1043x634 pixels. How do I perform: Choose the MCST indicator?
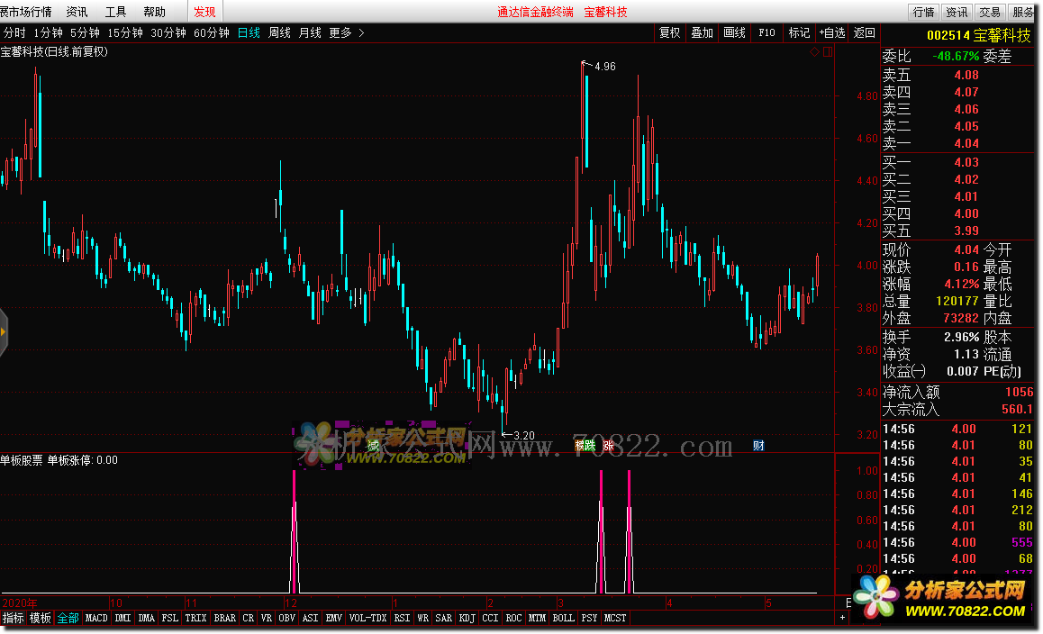tap(615, 618)
